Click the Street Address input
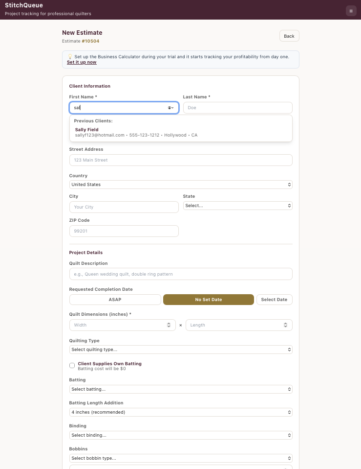 click(181, 160)
